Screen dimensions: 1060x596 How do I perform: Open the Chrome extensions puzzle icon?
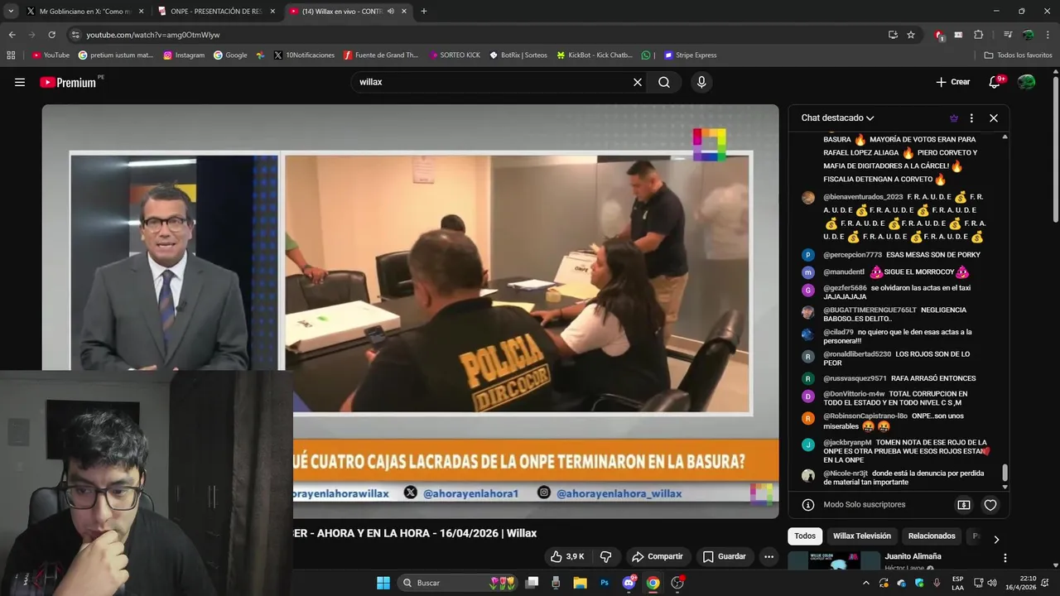(x=978, y=35)
